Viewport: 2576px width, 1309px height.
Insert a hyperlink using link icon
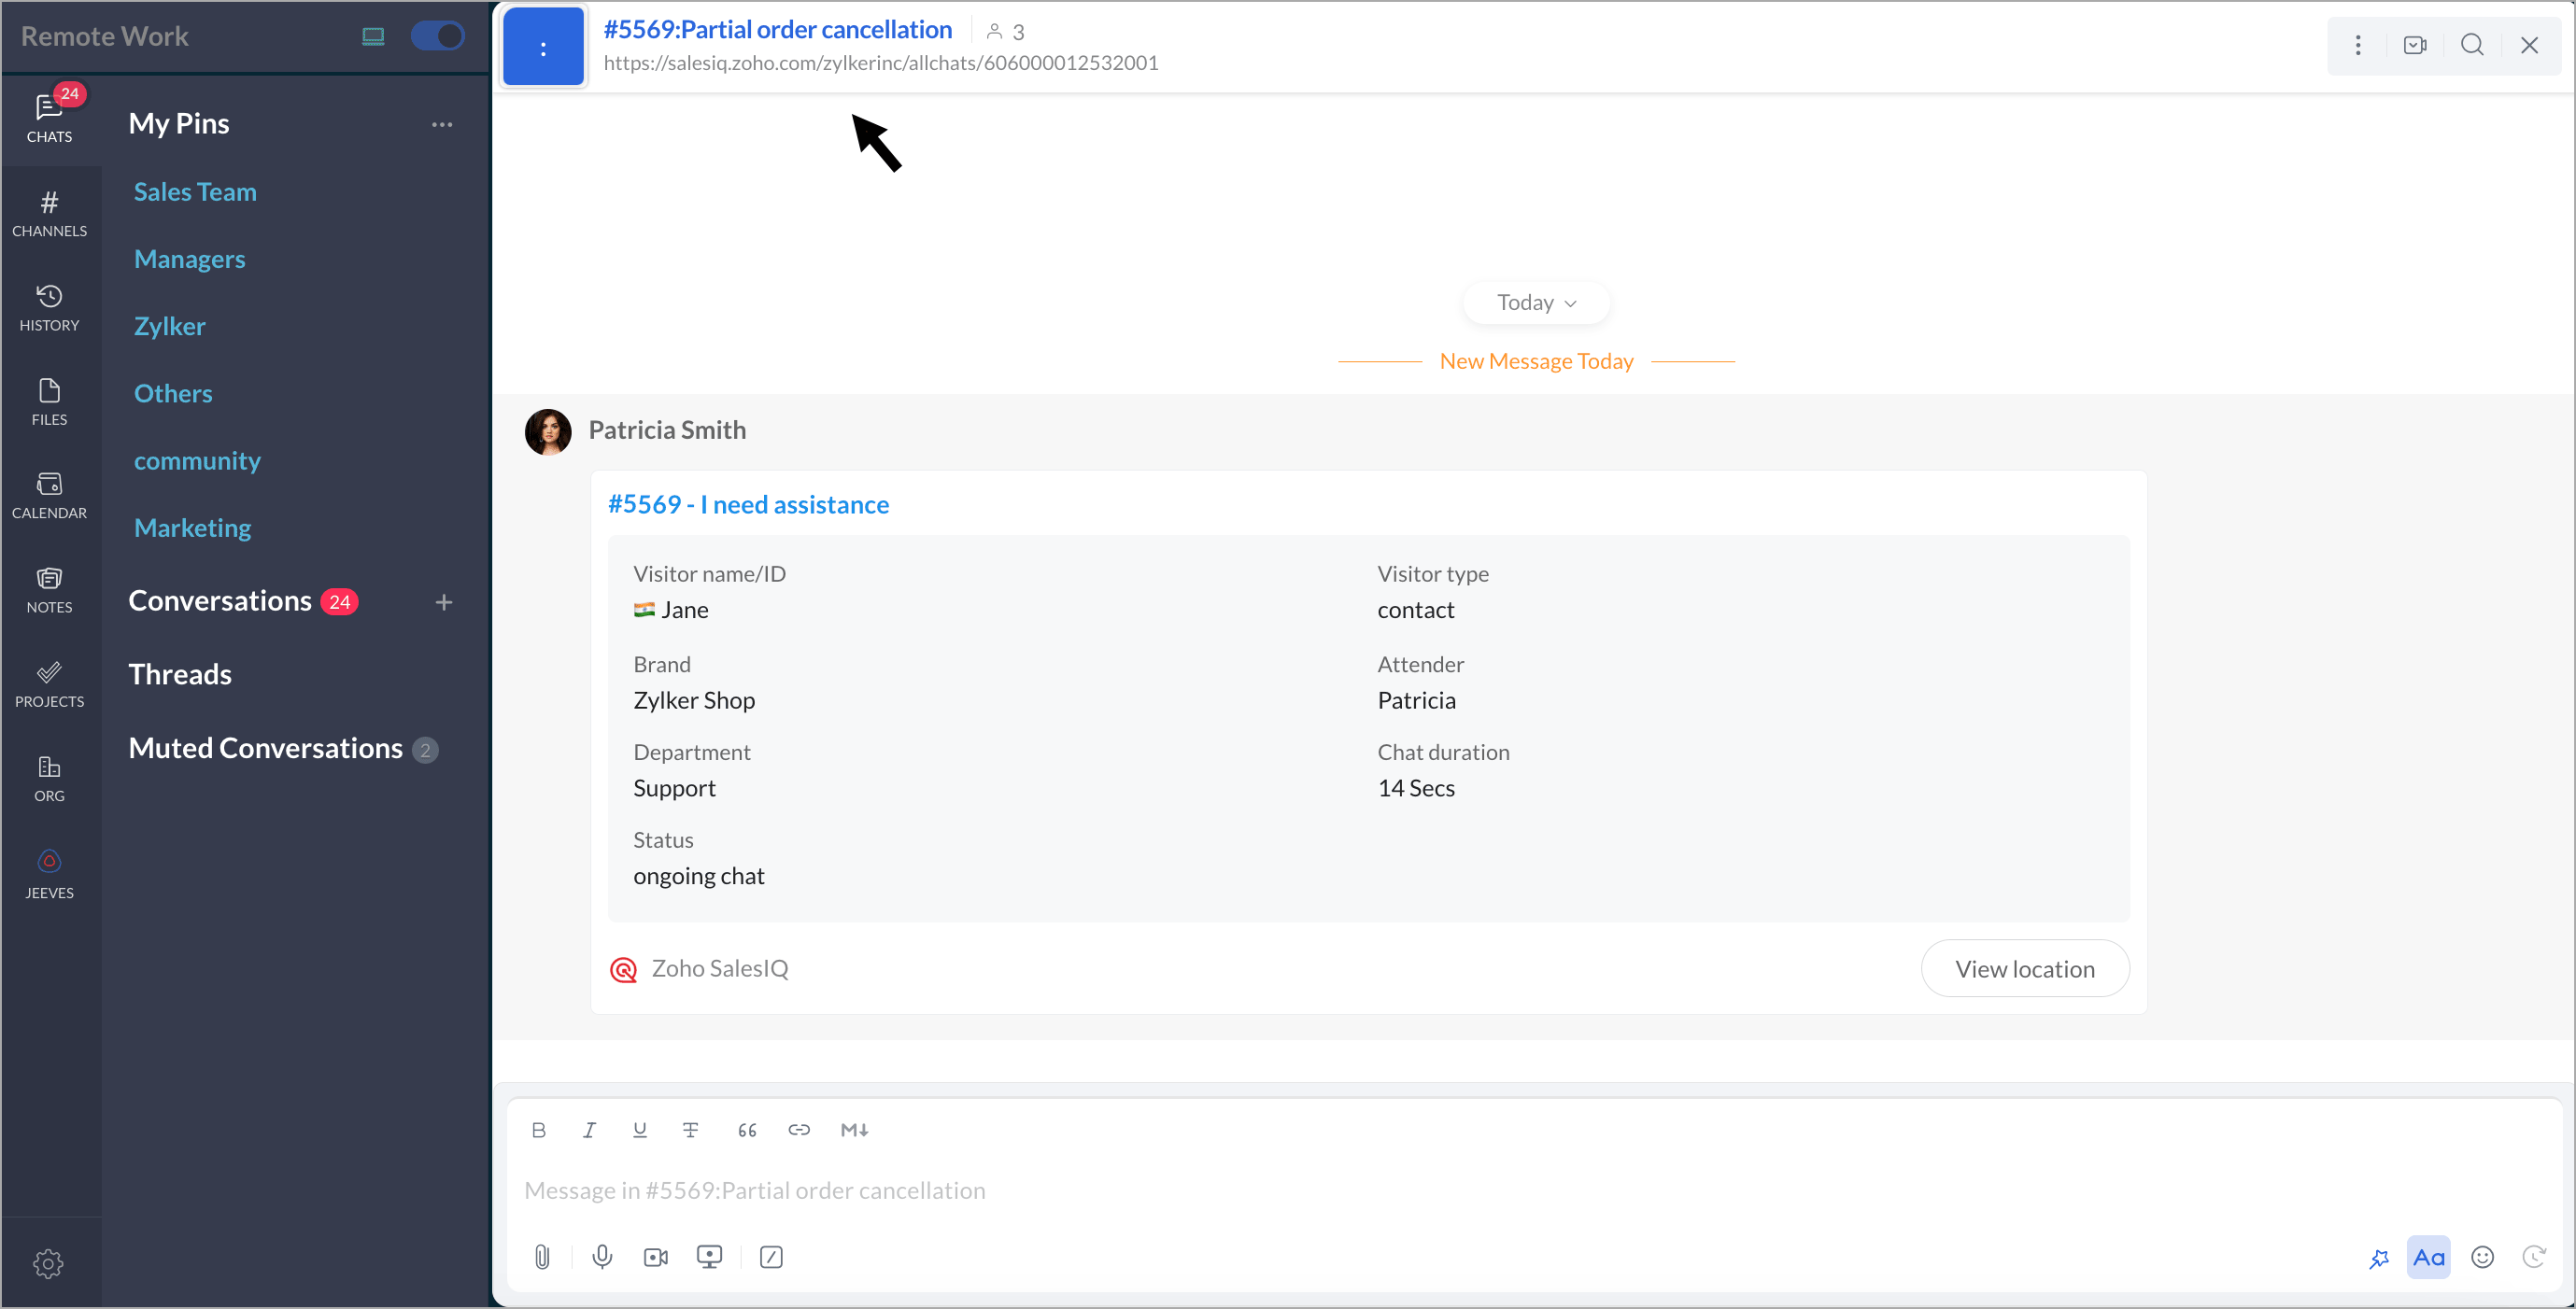(798, 1130)
